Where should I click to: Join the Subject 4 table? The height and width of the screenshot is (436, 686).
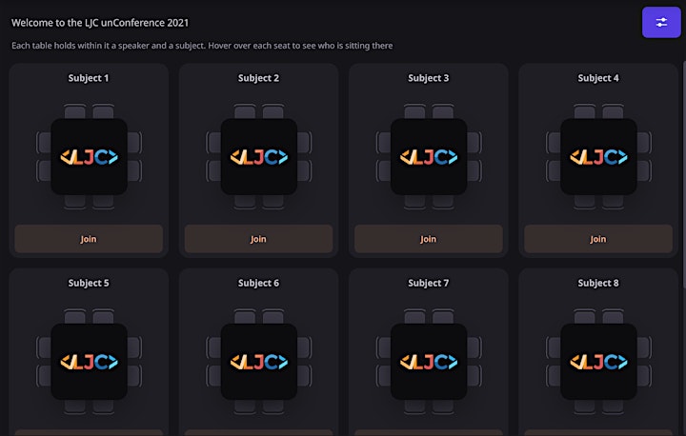(598, 239)
